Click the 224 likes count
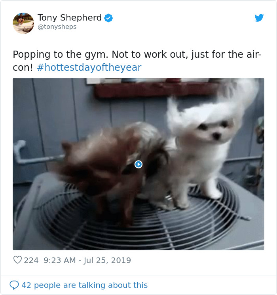 pos(31,260)
